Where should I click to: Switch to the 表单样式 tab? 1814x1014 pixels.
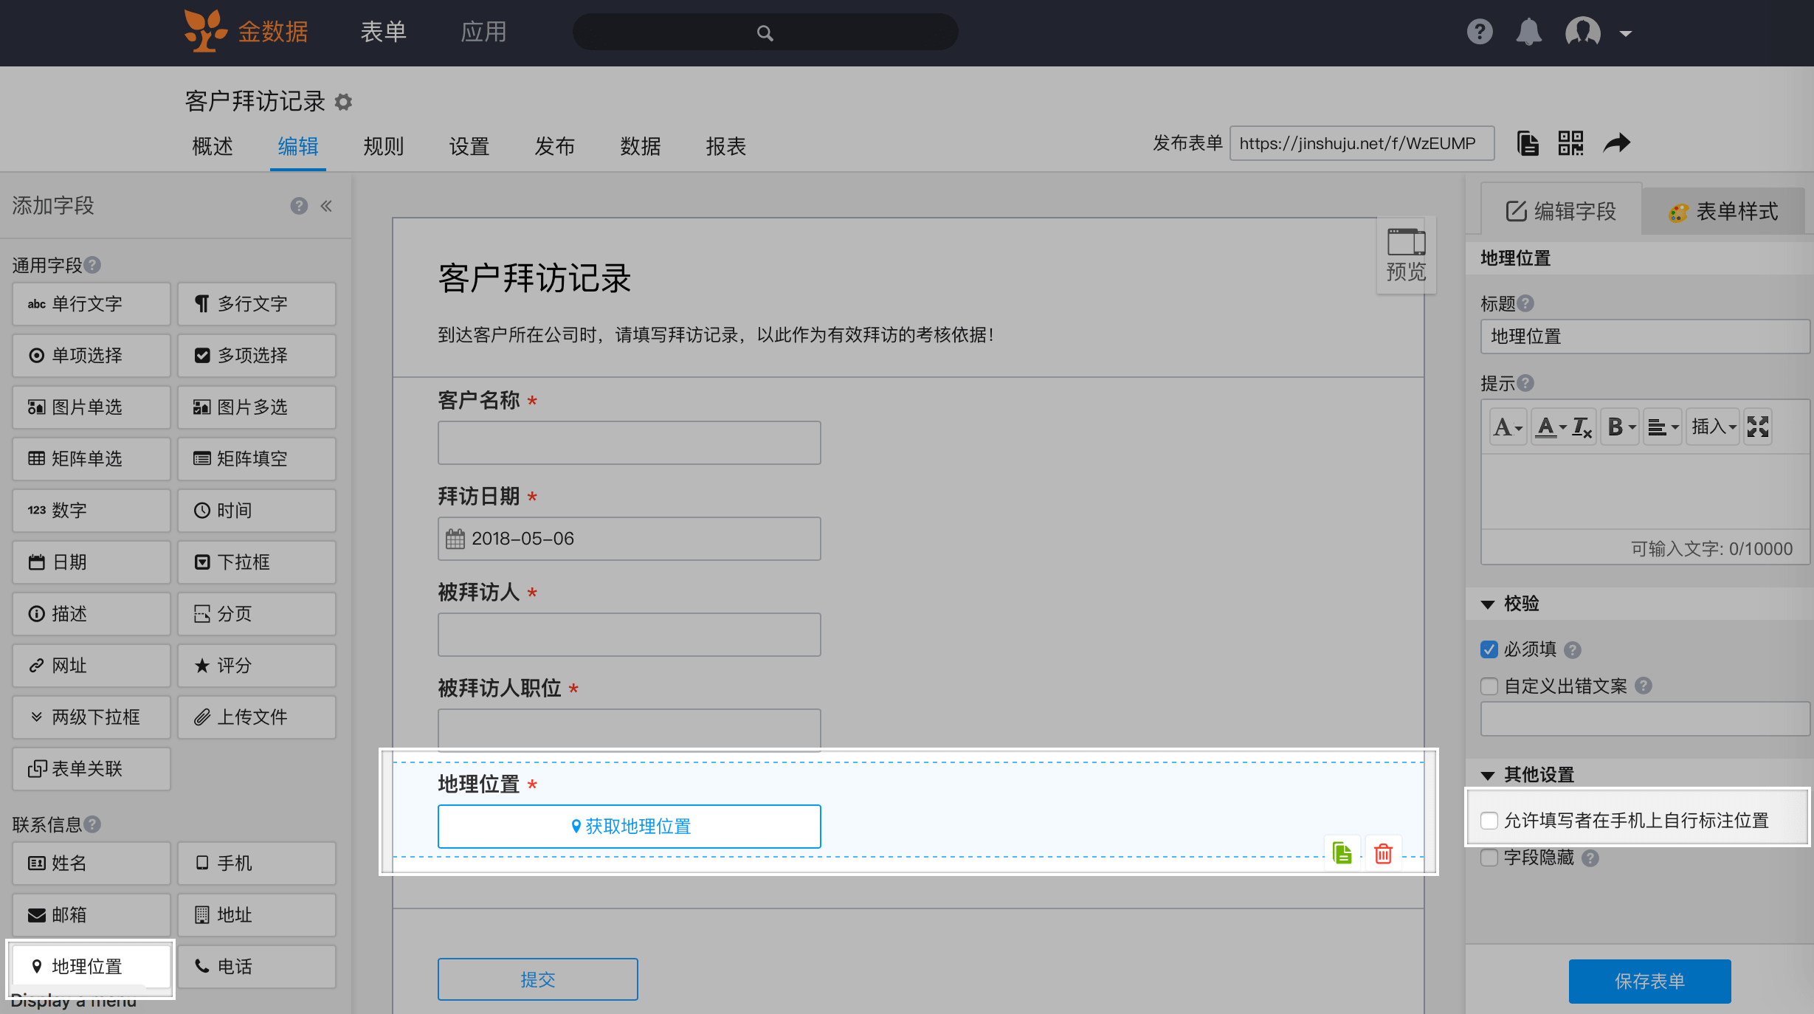pyautogui.click(x=1723, y=212)
